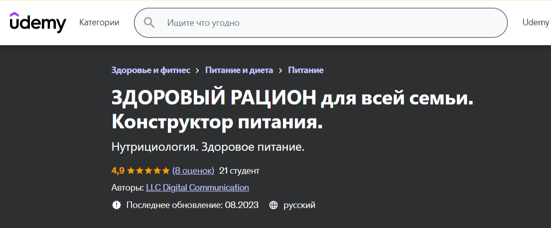Open the Udemy logo home link
The width and height of the screenshot is (551, 228).
pyautogui.click(x=37, y=23)
